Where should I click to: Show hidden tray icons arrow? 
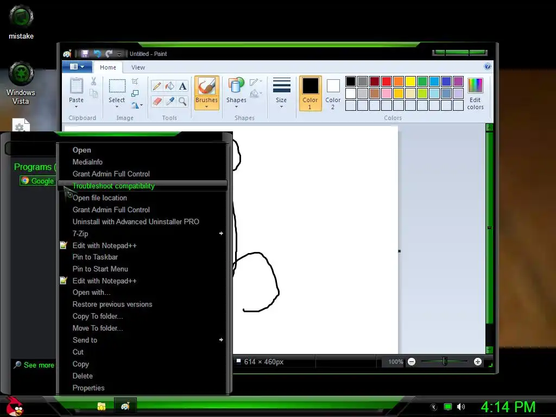pos(434,407)
